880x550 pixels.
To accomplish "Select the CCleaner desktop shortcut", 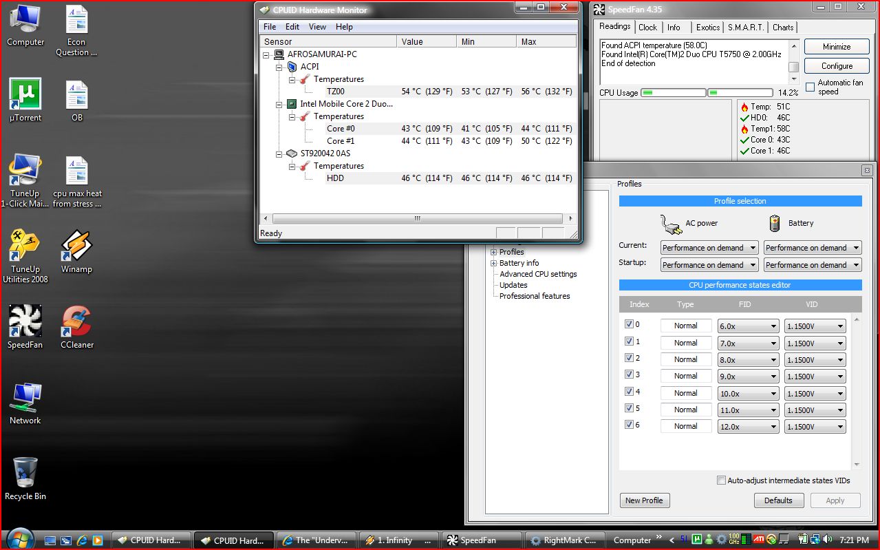I will [76, 327].
